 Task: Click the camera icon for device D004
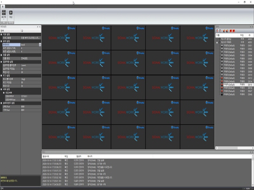(x=222, y=55)
